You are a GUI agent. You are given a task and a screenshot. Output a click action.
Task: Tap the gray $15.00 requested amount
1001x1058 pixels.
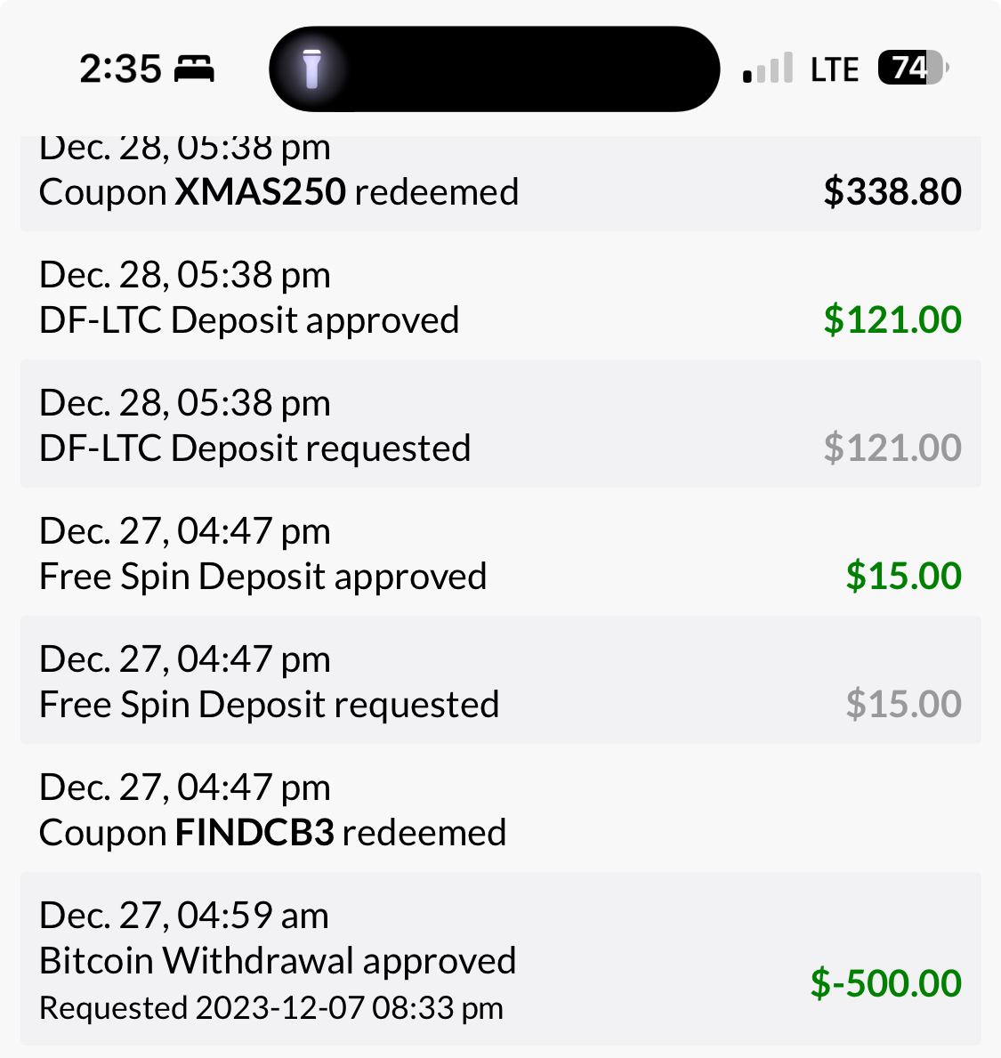(903, 705)
